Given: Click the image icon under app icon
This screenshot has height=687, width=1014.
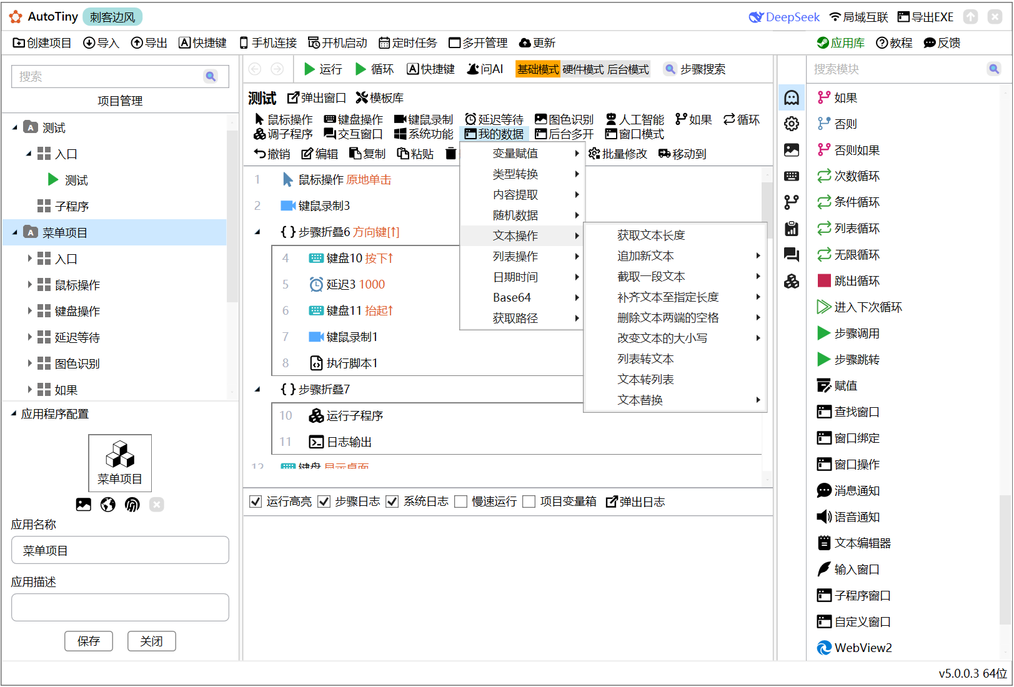Looking at the screenshot, I should pyautogui.click(x=84, y=505).
